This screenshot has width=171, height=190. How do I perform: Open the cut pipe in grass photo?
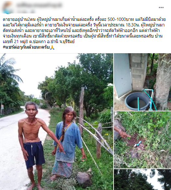142,140
